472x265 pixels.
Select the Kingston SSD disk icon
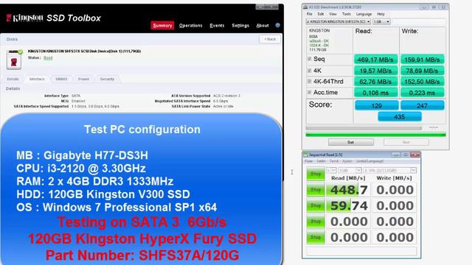pyautogui.click(x=14, y=60)
